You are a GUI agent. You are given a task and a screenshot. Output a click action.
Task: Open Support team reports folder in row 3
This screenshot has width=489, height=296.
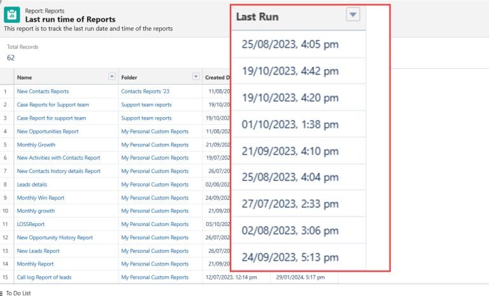pyautogui.click(x=146, y=118)
